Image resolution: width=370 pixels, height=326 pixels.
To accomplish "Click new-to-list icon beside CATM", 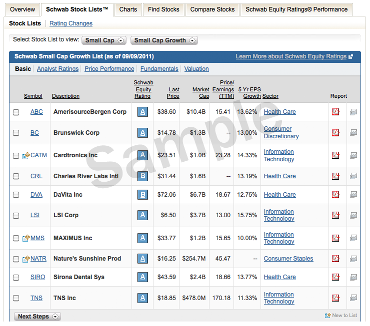I will [26, 155].
